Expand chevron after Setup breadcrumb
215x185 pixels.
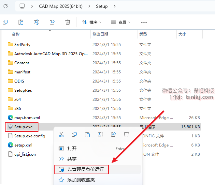[x=115, y=6]
